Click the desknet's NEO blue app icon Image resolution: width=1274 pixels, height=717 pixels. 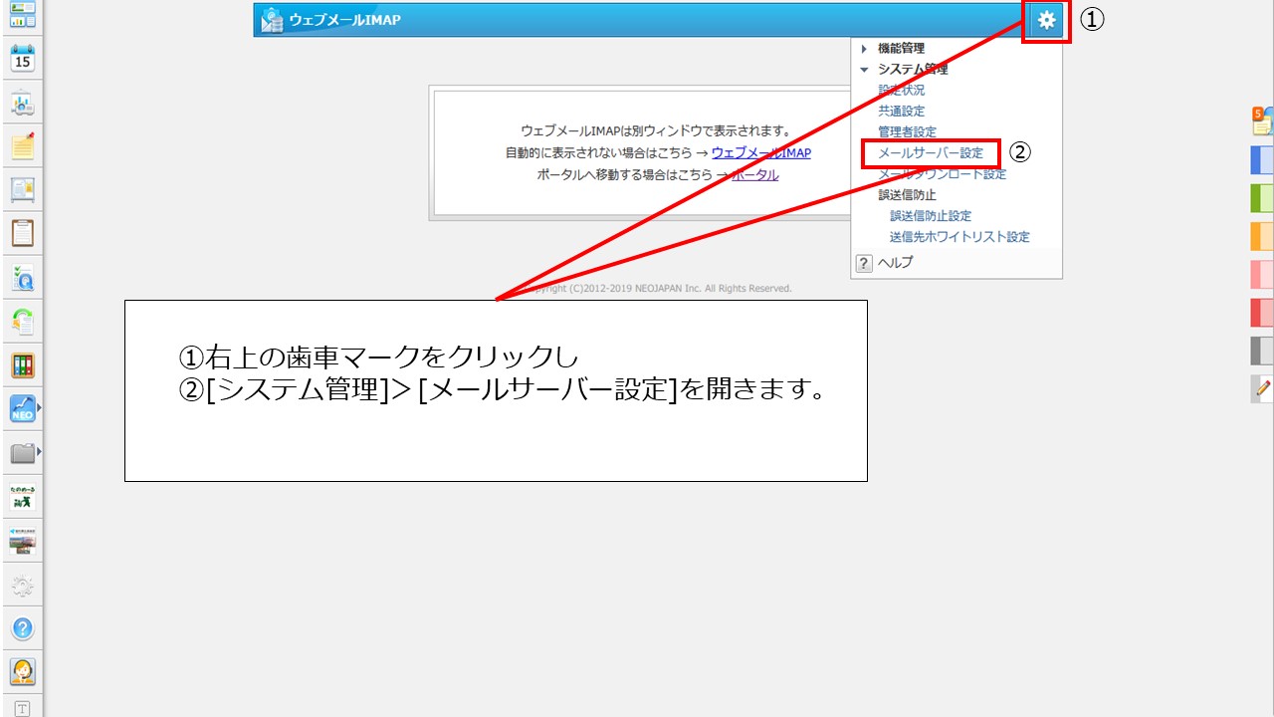click(x=21, y=407)
